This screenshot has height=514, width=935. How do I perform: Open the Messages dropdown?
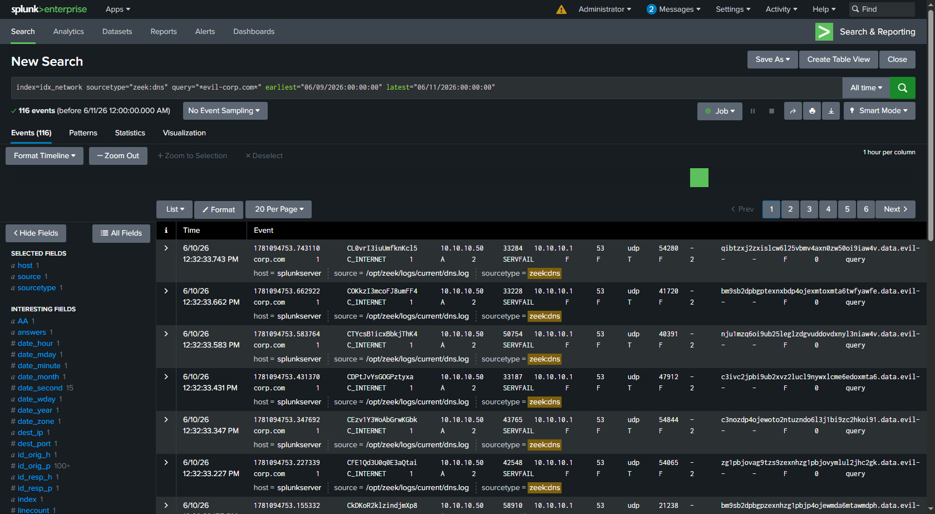pos(673,9)
